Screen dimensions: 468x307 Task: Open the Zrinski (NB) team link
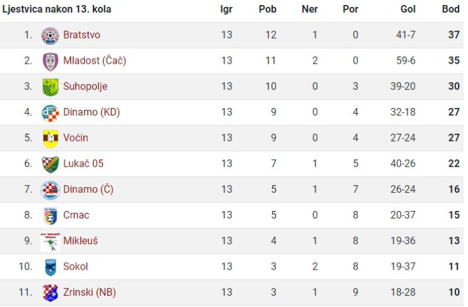point(90,292)
